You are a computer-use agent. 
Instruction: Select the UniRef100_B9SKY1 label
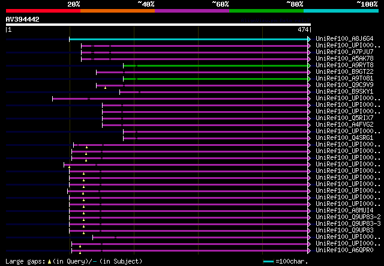tap(344, 92)
